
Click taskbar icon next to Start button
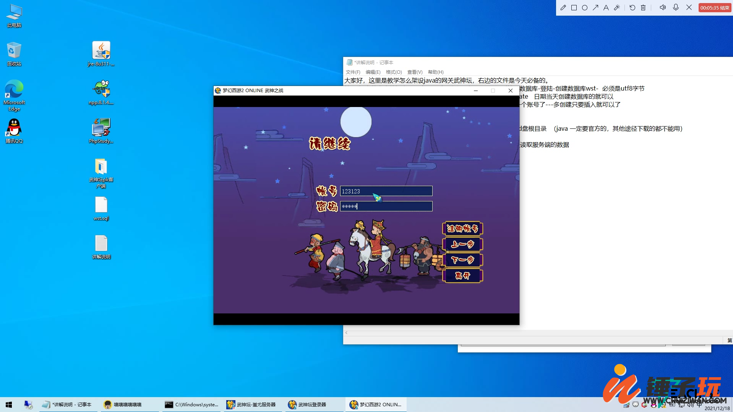pos(28,404)
